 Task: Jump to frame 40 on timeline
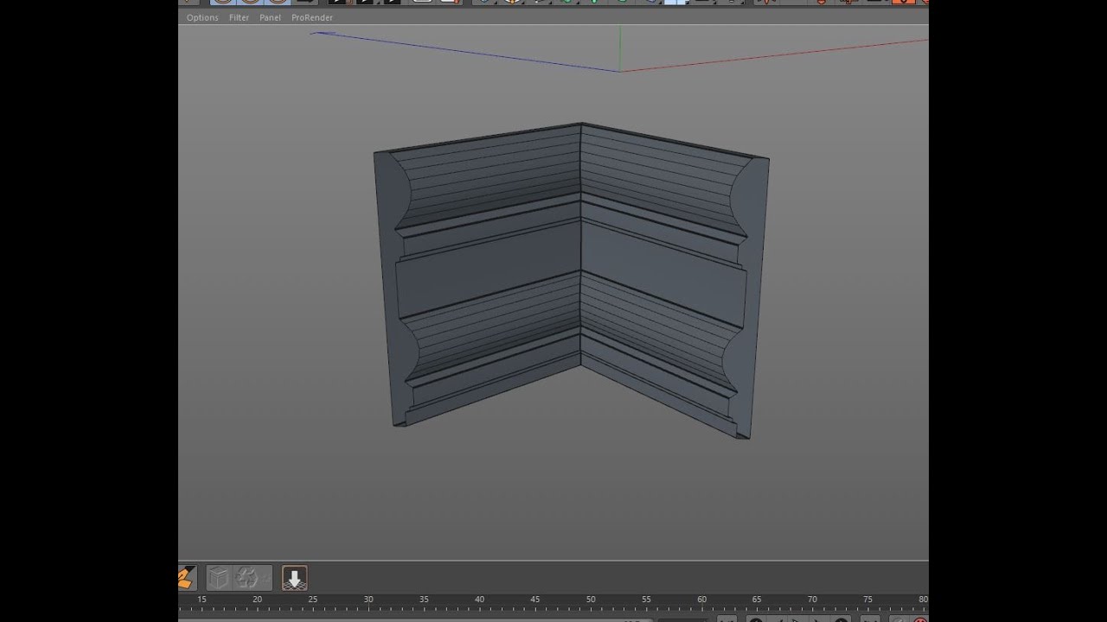point(479,600)
